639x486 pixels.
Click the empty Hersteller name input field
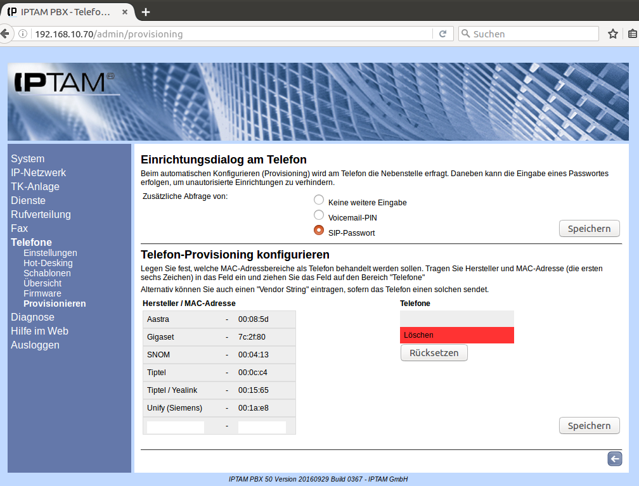click(x=176, y=427)
